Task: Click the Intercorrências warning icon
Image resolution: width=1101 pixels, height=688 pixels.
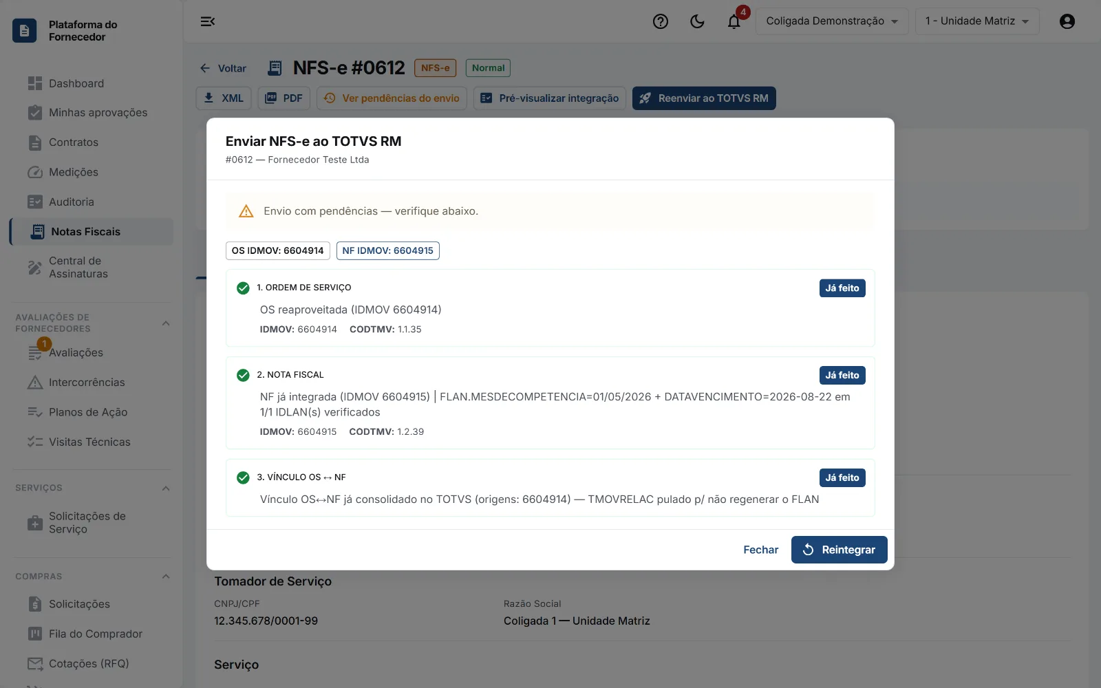Action: 35,383
